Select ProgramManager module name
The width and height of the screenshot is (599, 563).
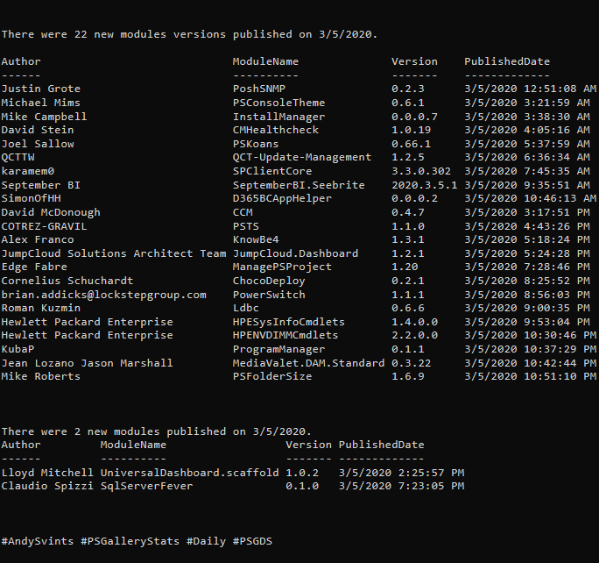[x=278, y=350]
